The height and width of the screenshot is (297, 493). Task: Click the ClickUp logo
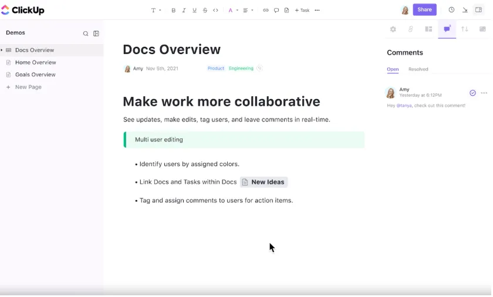23,10
